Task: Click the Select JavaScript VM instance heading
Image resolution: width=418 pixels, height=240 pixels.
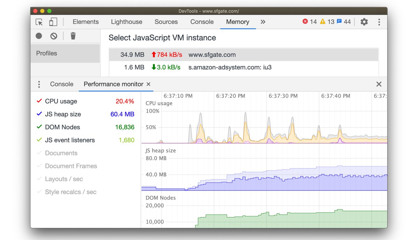Action: pyautogui.click(x=162, y=38)
